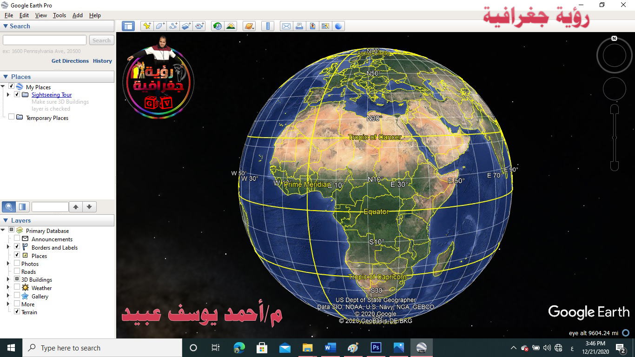Viewport: 635px width, 357px height.
Task: Toggle the sidebar visibility button
Action: click(x=128, y=26)
